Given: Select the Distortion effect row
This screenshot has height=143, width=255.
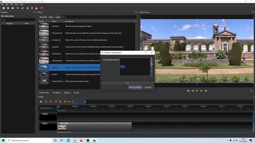Looking at the screenshot, I should click(x=87, y=26).
